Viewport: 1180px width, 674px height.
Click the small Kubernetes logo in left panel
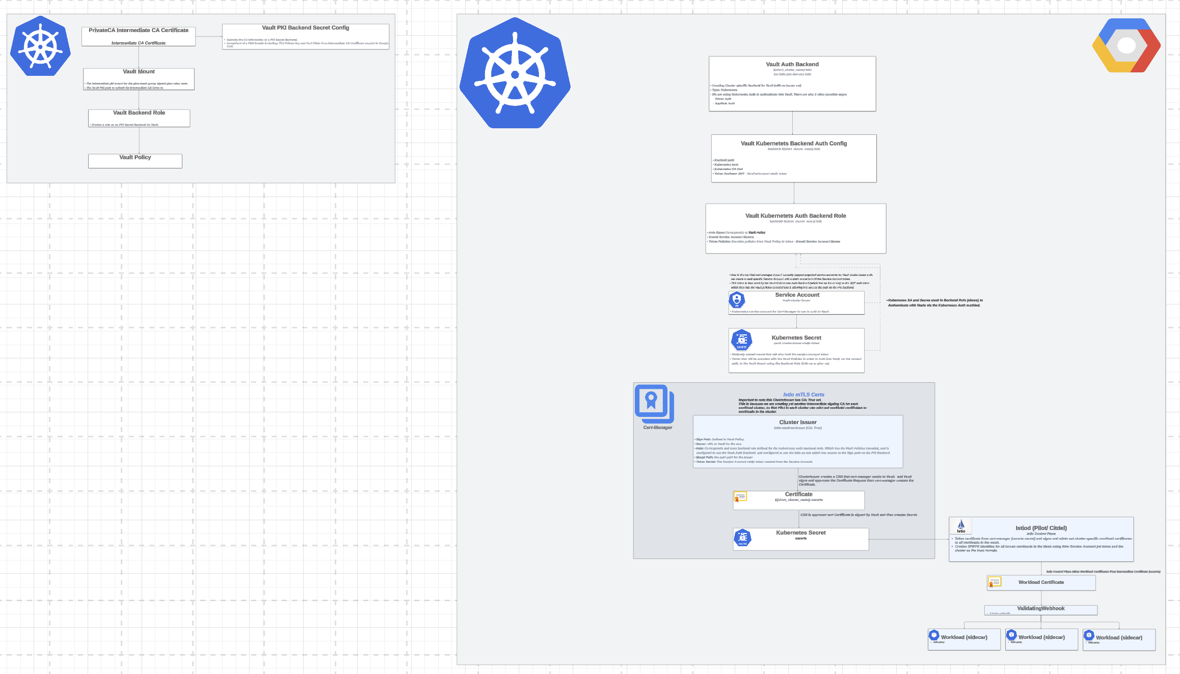(x=40, y=46)
